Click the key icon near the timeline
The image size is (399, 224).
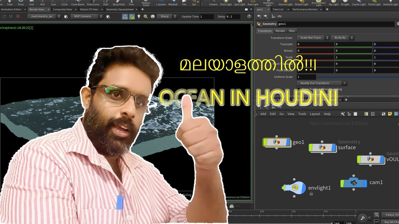(362, 218)
